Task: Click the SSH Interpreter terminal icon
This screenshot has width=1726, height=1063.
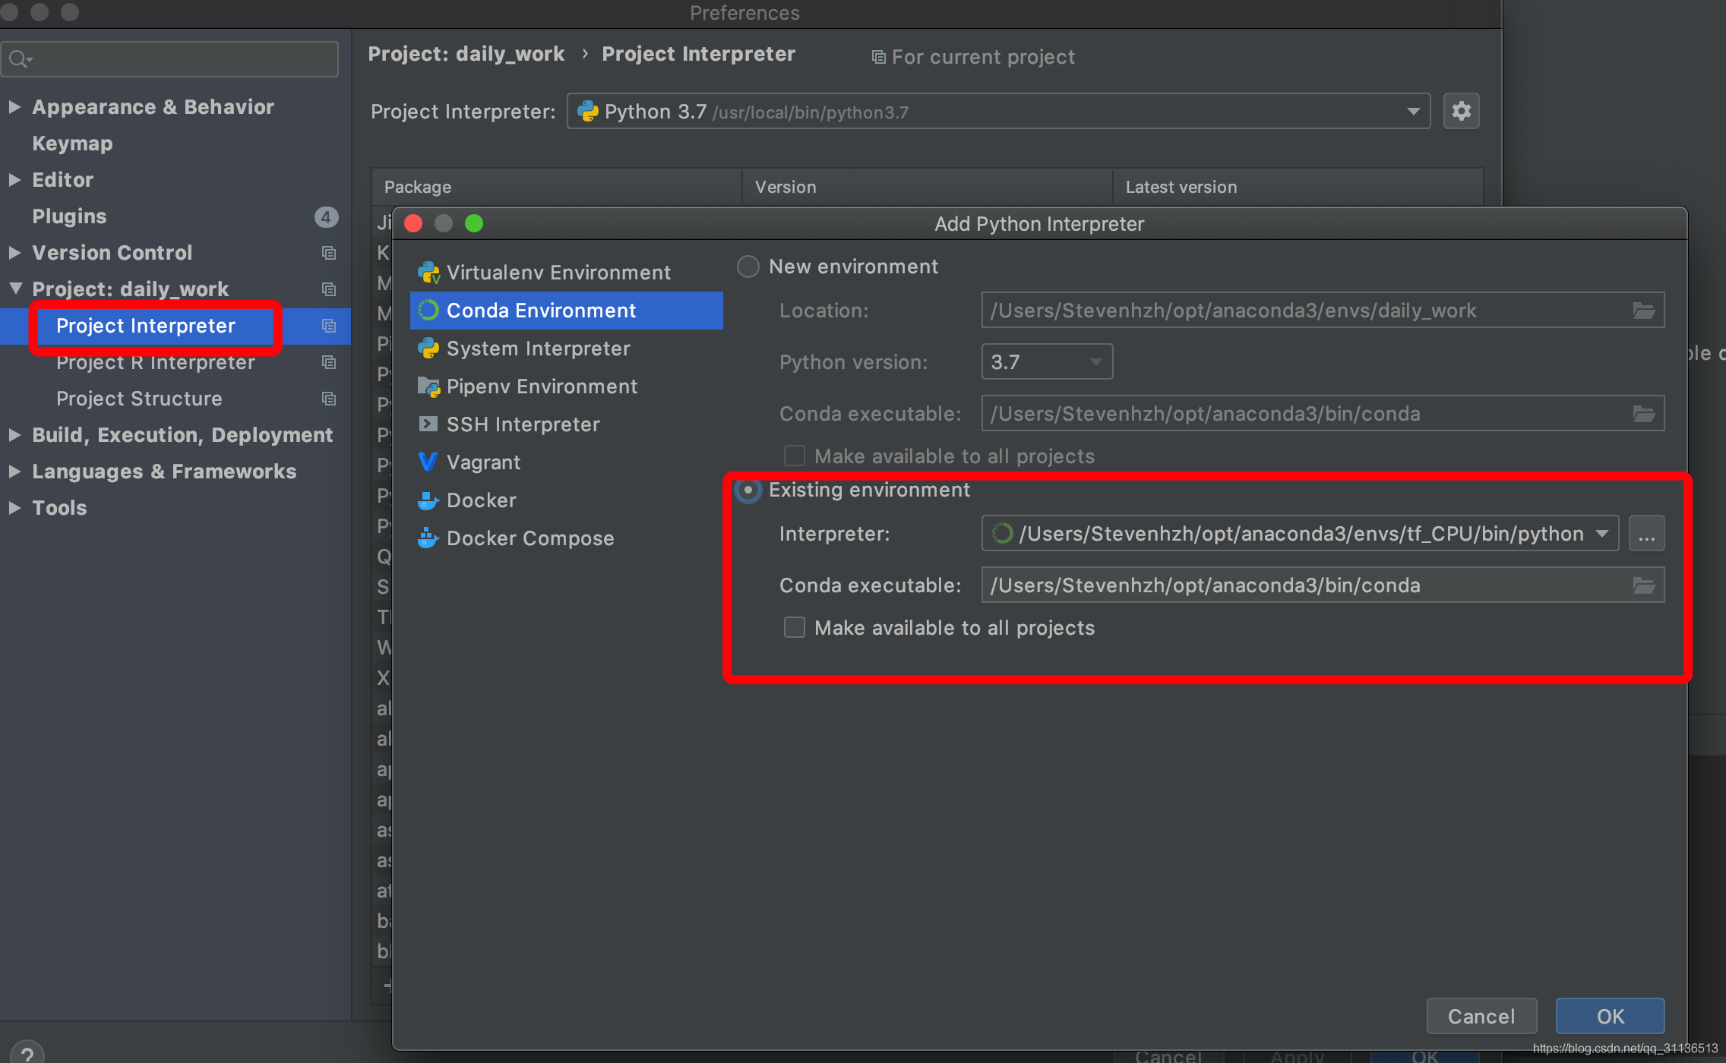Action: click(x=428, y=424)
